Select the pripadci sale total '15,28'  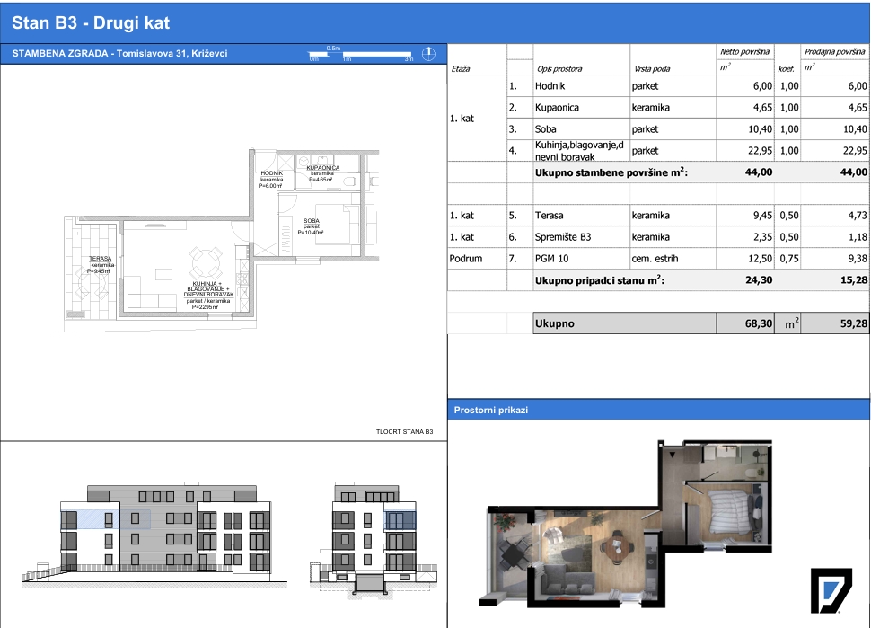tap(854, 280)
